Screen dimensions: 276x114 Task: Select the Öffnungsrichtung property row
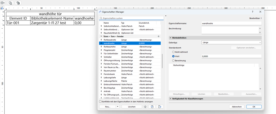coord(130,61)
